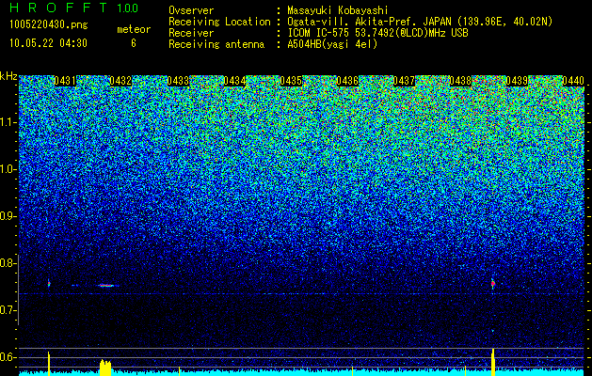Viewport: 592px width, 376px height.
Task: Click the 'Receiver' field label
Action: coord(191,33)
